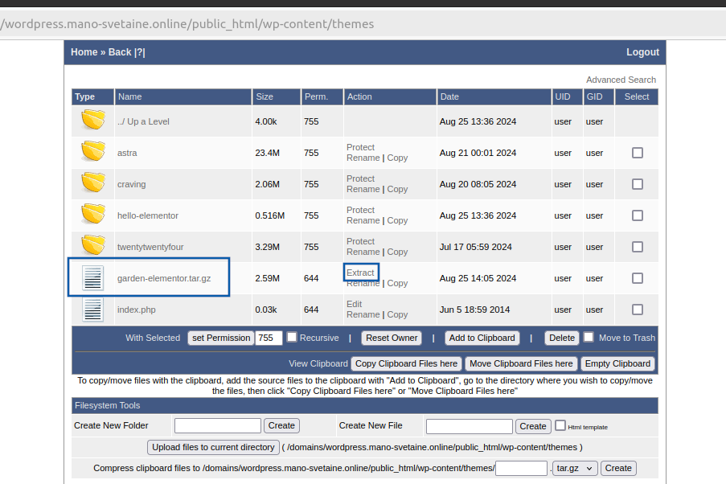Select the garden-elementor.tar.gz checkbox
This screenshot has width=726, height=484.
pyautogui.click(x=638, y=278)
